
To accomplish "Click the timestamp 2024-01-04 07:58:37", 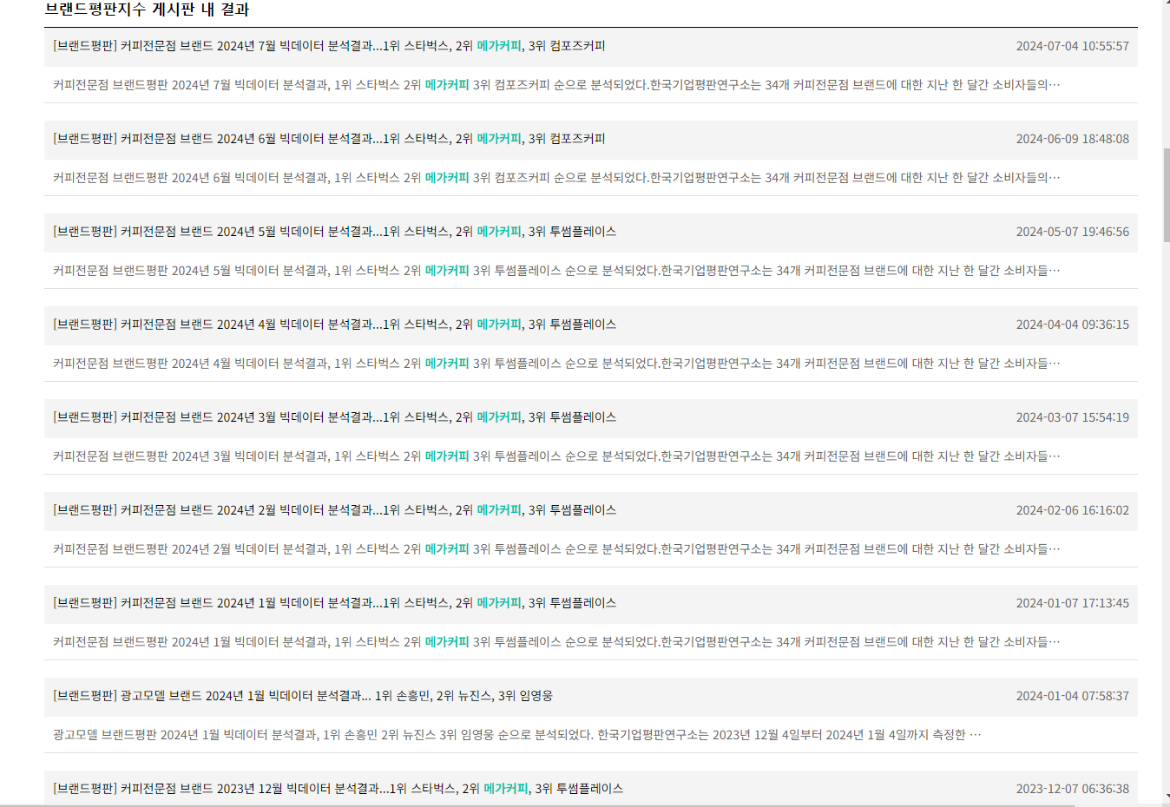I will [1073, 696].
